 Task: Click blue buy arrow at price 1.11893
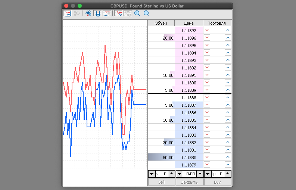(x=228, y=60)
